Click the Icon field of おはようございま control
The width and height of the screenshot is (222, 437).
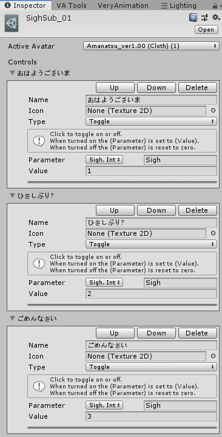tap(146, 111)
